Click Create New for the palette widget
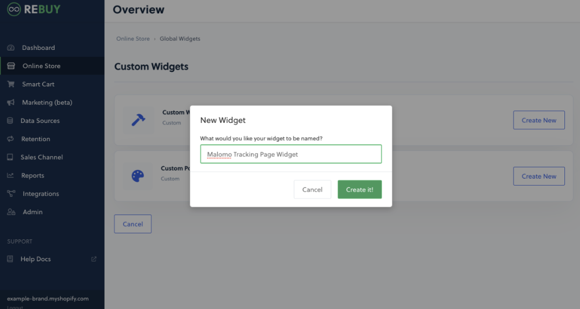The width and height of the screenshot is (580, 309). point(539,176)
